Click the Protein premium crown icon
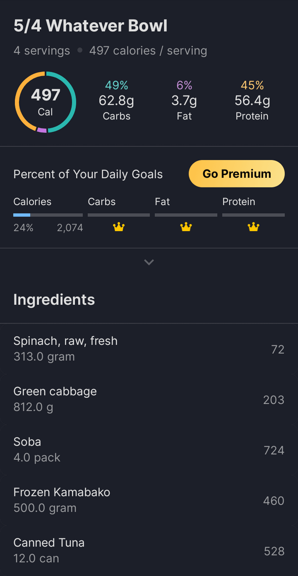Screen dimensions: 298x576 point(253,227)
